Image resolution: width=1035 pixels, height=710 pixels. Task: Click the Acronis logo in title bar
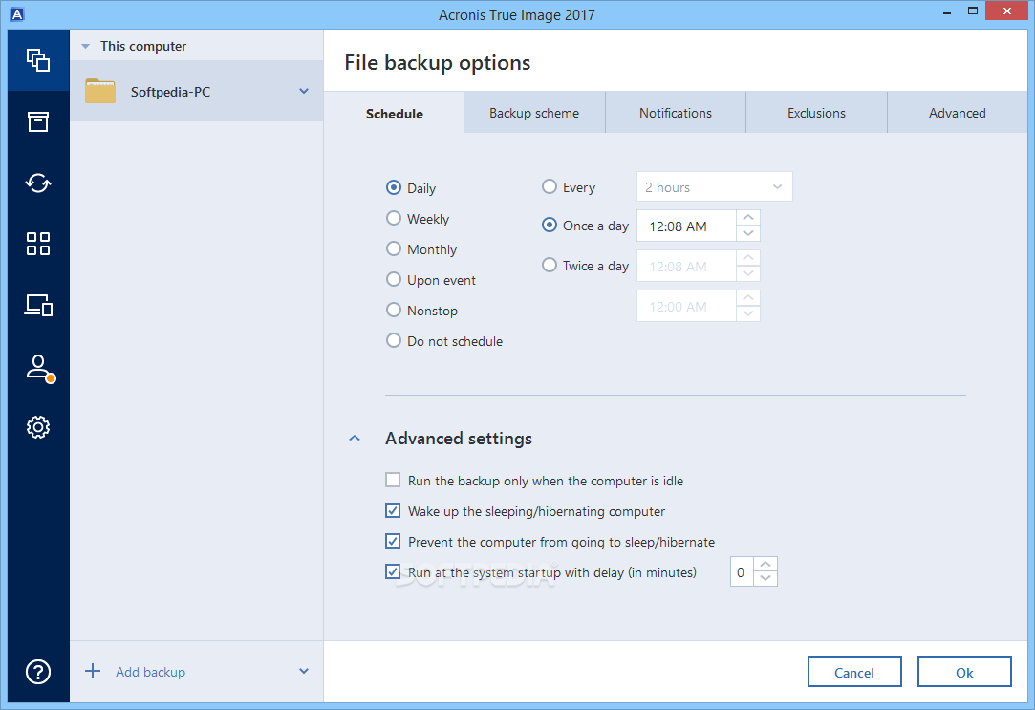[x=17, y=13]
